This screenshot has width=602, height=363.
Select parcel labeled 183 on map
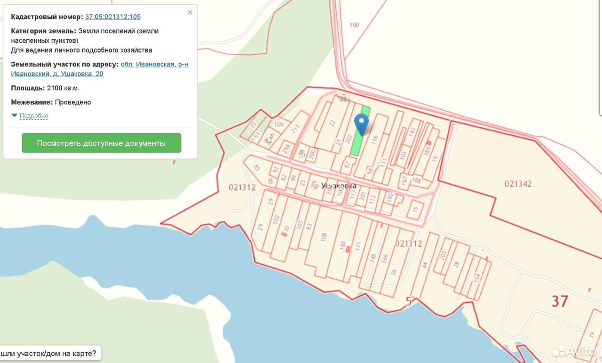click(342, 246)
